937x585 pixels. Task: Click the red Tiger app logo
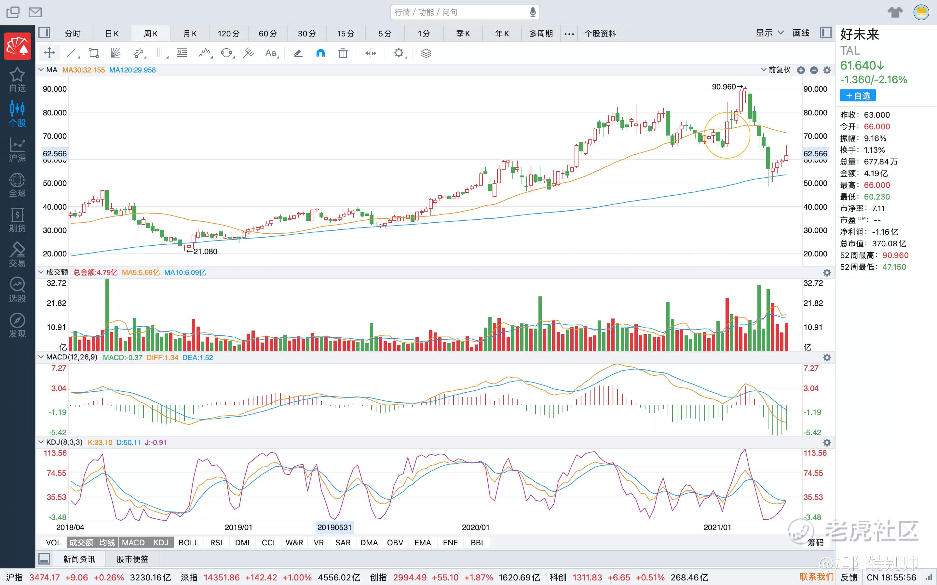[18, 46]
